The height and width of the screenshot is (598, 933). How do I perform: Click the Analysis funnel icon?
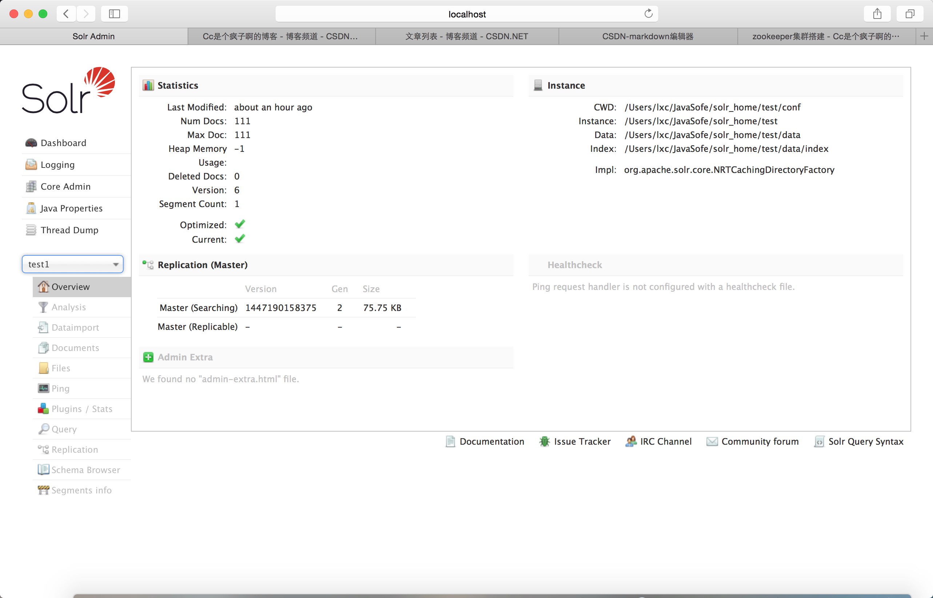click(x=44, y=307)
